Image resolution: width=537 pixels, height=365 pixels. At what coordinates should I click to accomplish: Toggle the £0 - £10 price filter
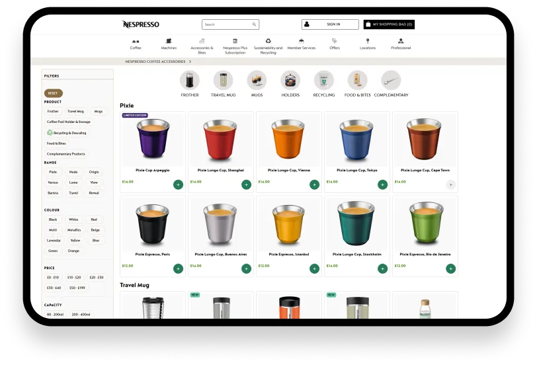click(53, 277)
